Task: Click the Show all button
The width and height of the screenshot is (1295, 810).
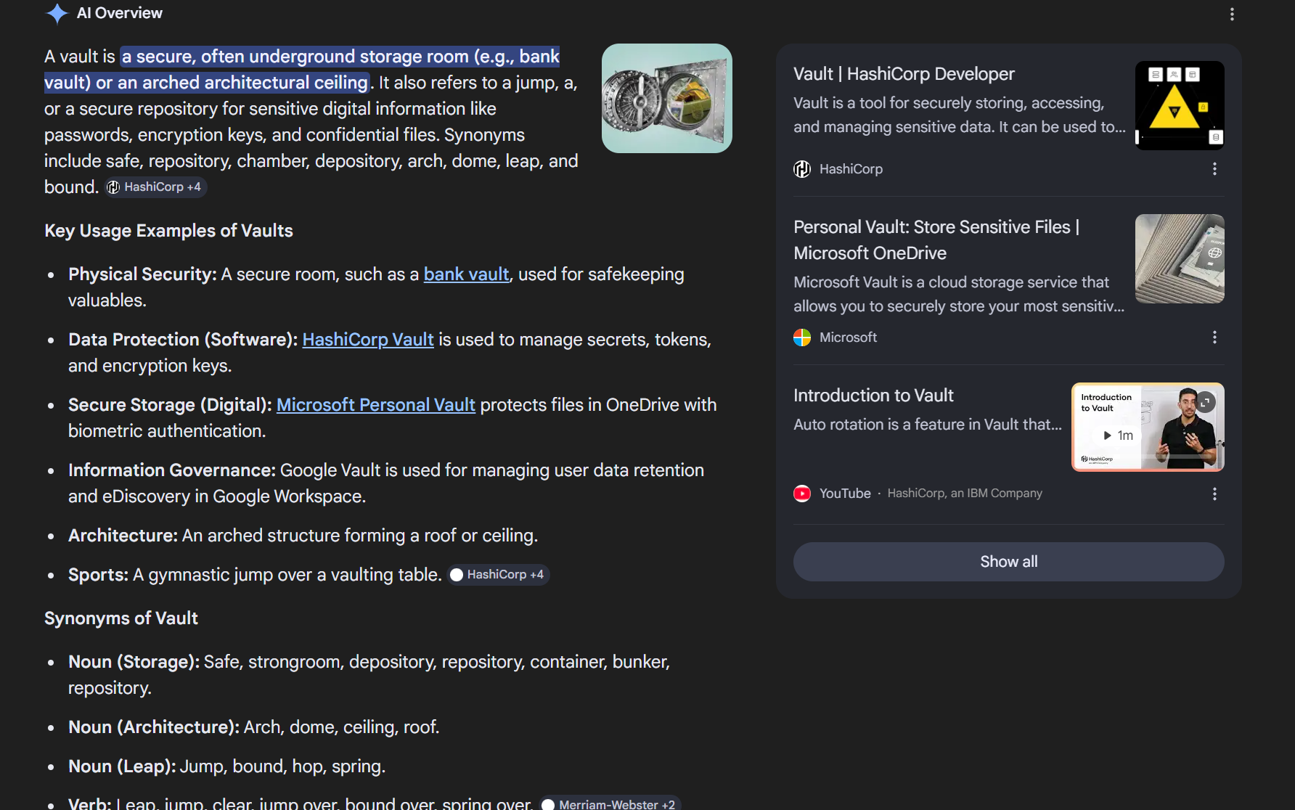Action: [x=1009, y=562]
